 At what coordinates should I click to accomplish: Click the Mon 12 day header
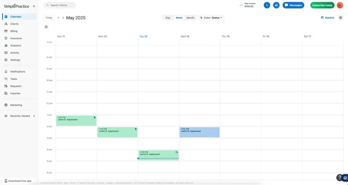pos(103,36)
